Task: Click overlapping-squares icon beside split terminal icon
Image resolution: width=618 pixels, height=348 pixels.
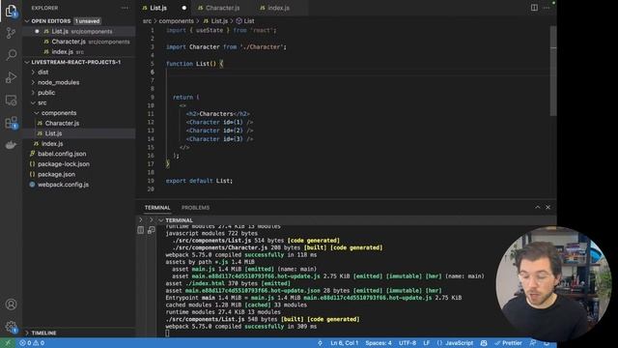Action: pyautogui.click(x=151, y=230)
